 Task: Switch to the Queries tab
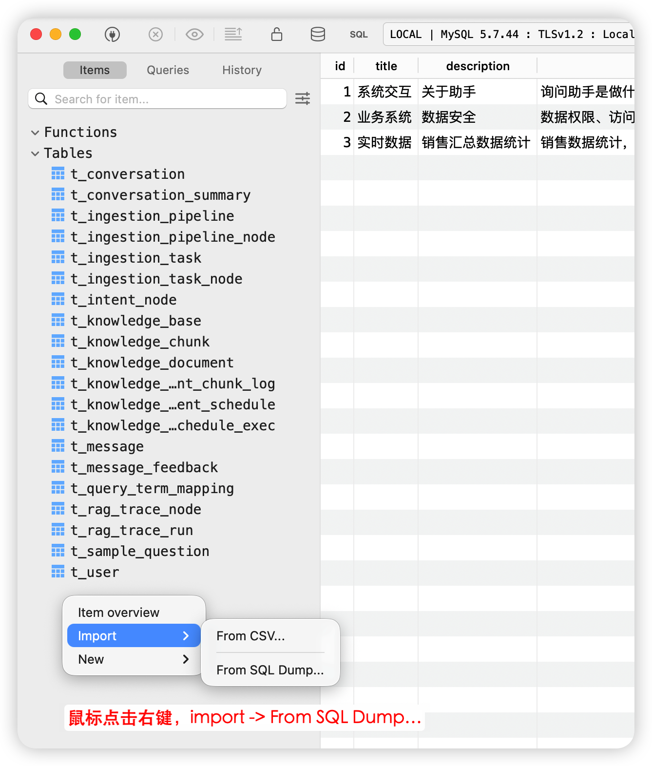(168, 70)
